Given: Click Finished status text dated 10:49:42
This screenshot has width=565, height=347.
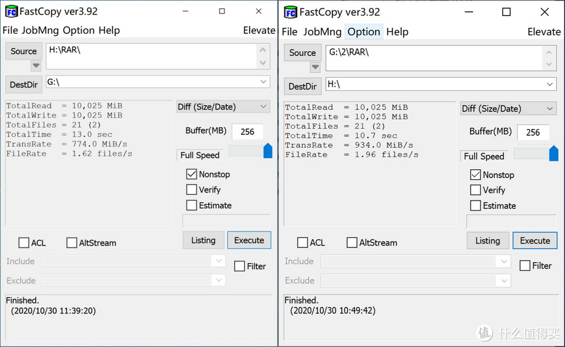Looking at the screenshot, I should pos(330,305).
